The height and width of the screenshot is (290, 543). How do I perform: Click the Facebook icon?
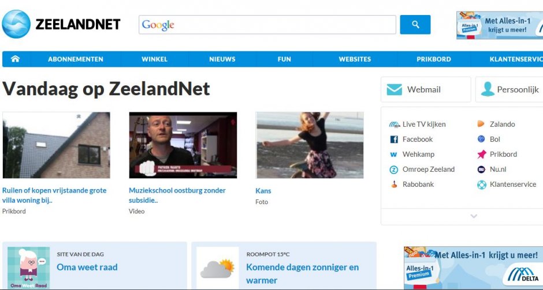(x=394, y=140)
